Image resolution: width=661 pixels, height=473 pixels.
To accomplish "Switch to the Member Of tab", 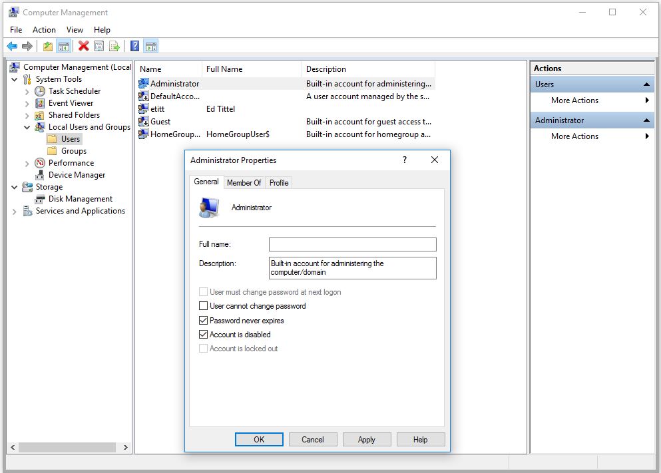I will click(244, 183).
